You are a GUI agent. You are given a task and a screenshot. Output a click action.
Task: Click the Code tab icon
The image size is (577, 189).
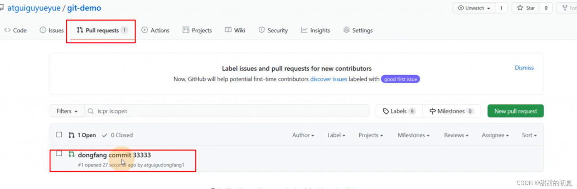[8, 30]
